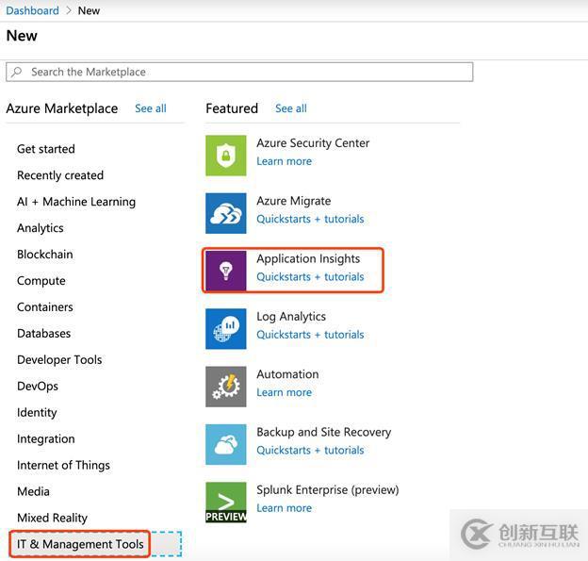The height and width of the screenshot is (561, 588).
Task: Click the Backup and Site Recovery title
Action: click(x=323, y=432)
